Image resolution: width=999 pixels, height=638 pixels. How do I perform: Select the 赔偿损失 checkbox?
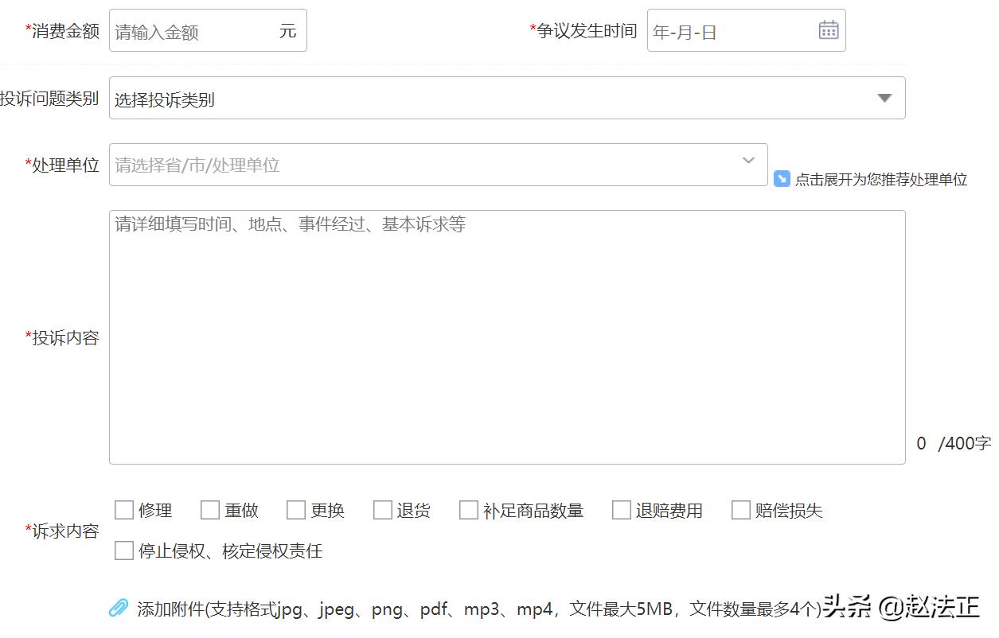(x=741, y=510)
